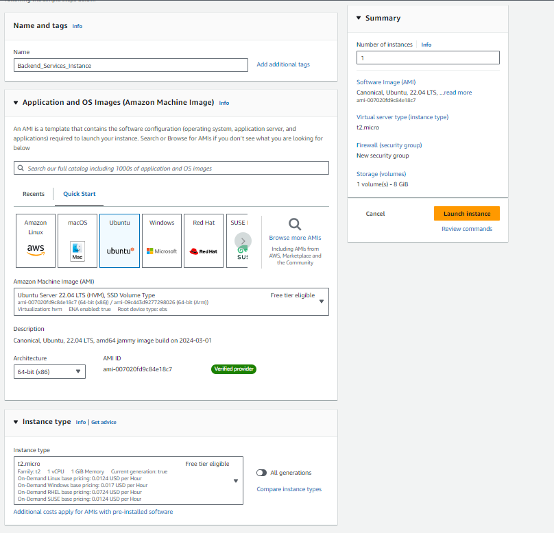The image size is (554, 533).
Task: Open the Instance type dropdown
Action: tap(128, 480)
